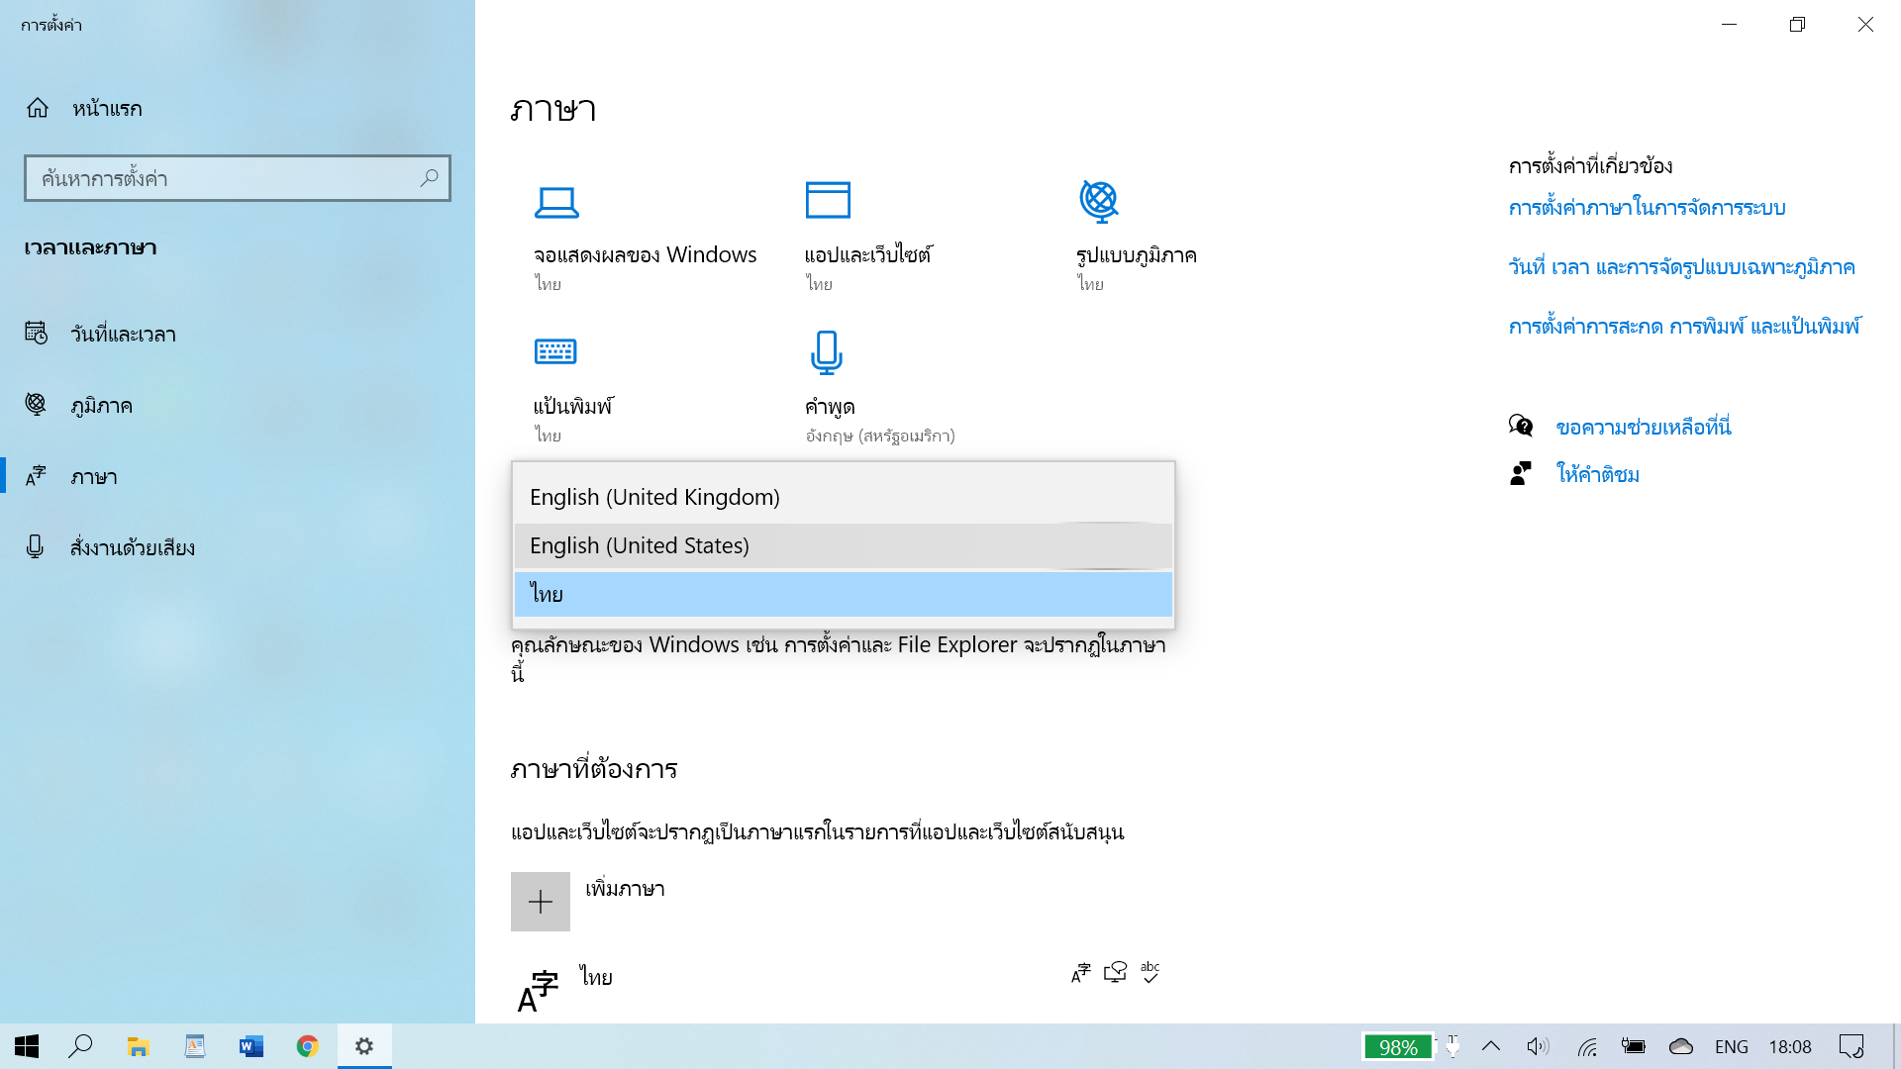The width and height of the screenshot is (1901, 1069).
Task: Open the Apps and websites language tile
Action: pos(868,239)
